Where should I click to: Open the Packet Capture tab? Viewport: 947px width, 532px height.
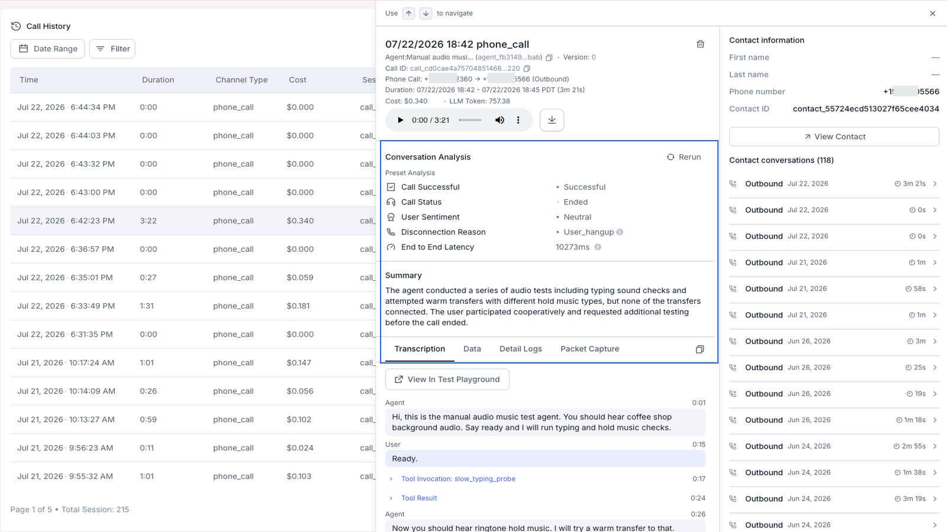(x=590, y=349)
